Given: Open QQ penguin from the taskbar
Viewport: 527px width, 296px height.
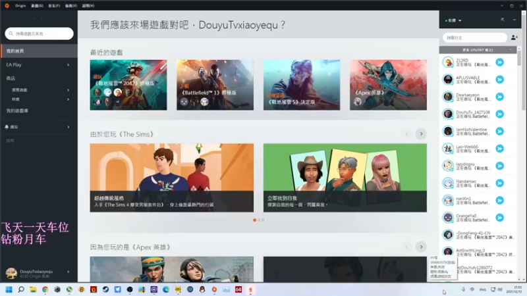Looking at the screenshot, I should (202, 289).
